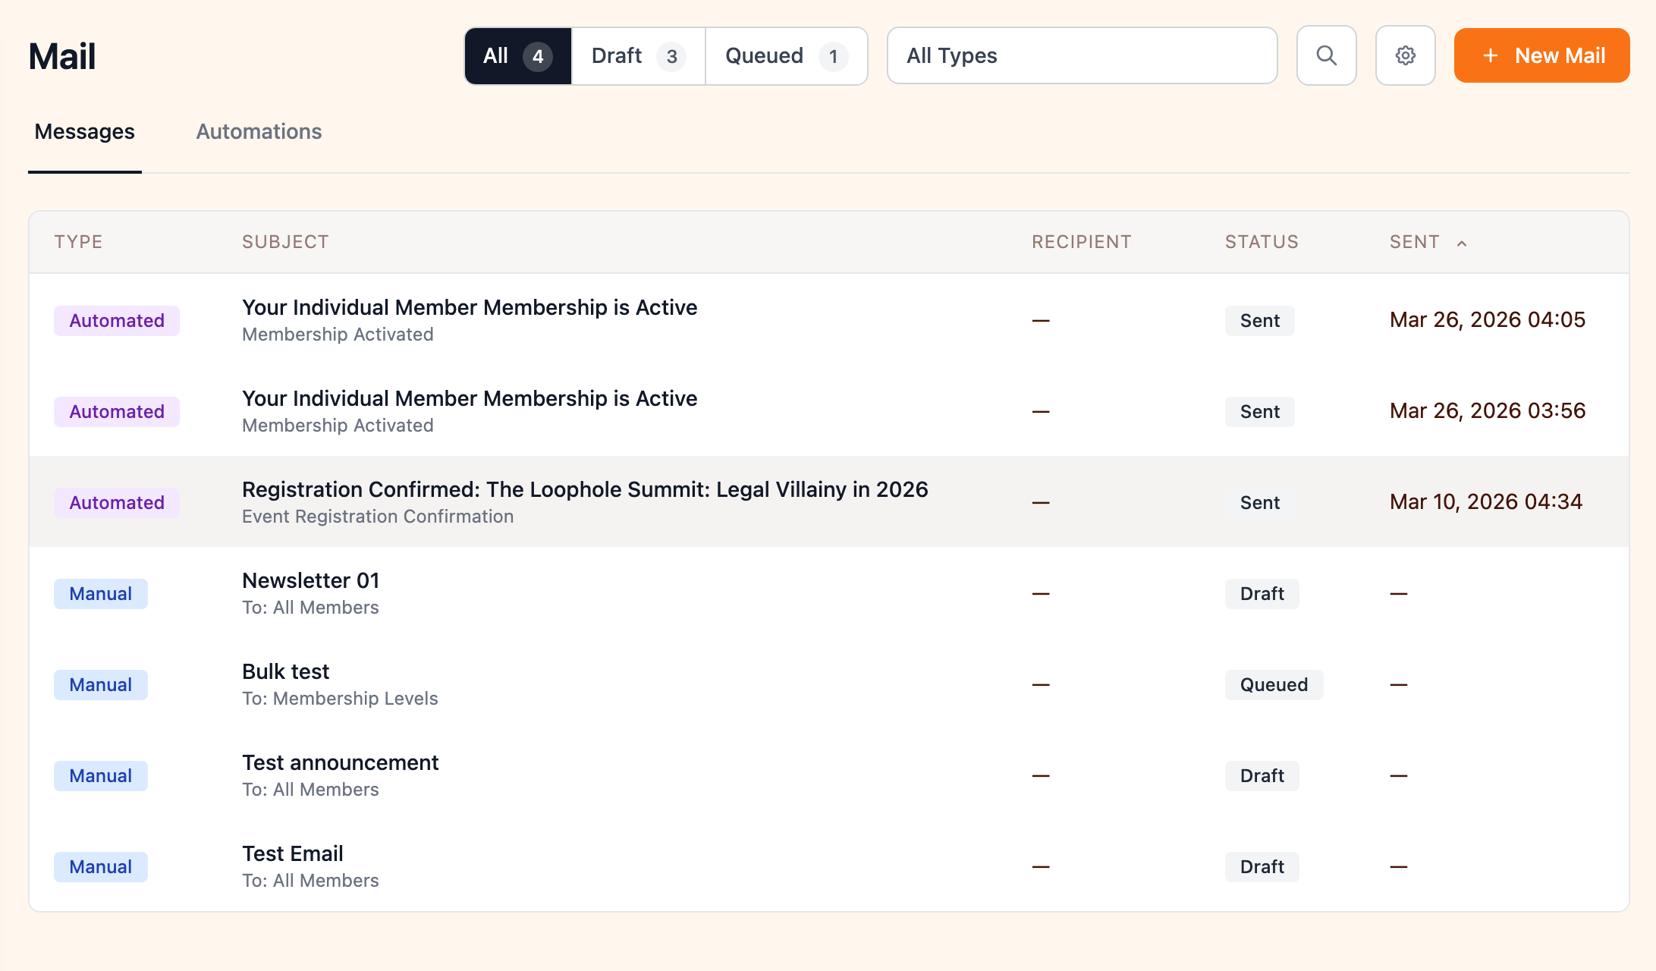Screen dimensions: 1656x971
Task: Click Automated badge on 04:05 row
Action: [117, 320]
